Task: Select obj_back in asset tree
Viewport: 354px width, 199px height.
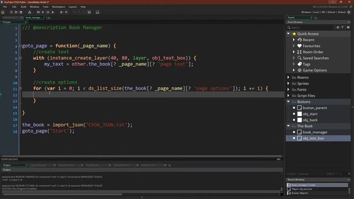Action: click(310, 120)
